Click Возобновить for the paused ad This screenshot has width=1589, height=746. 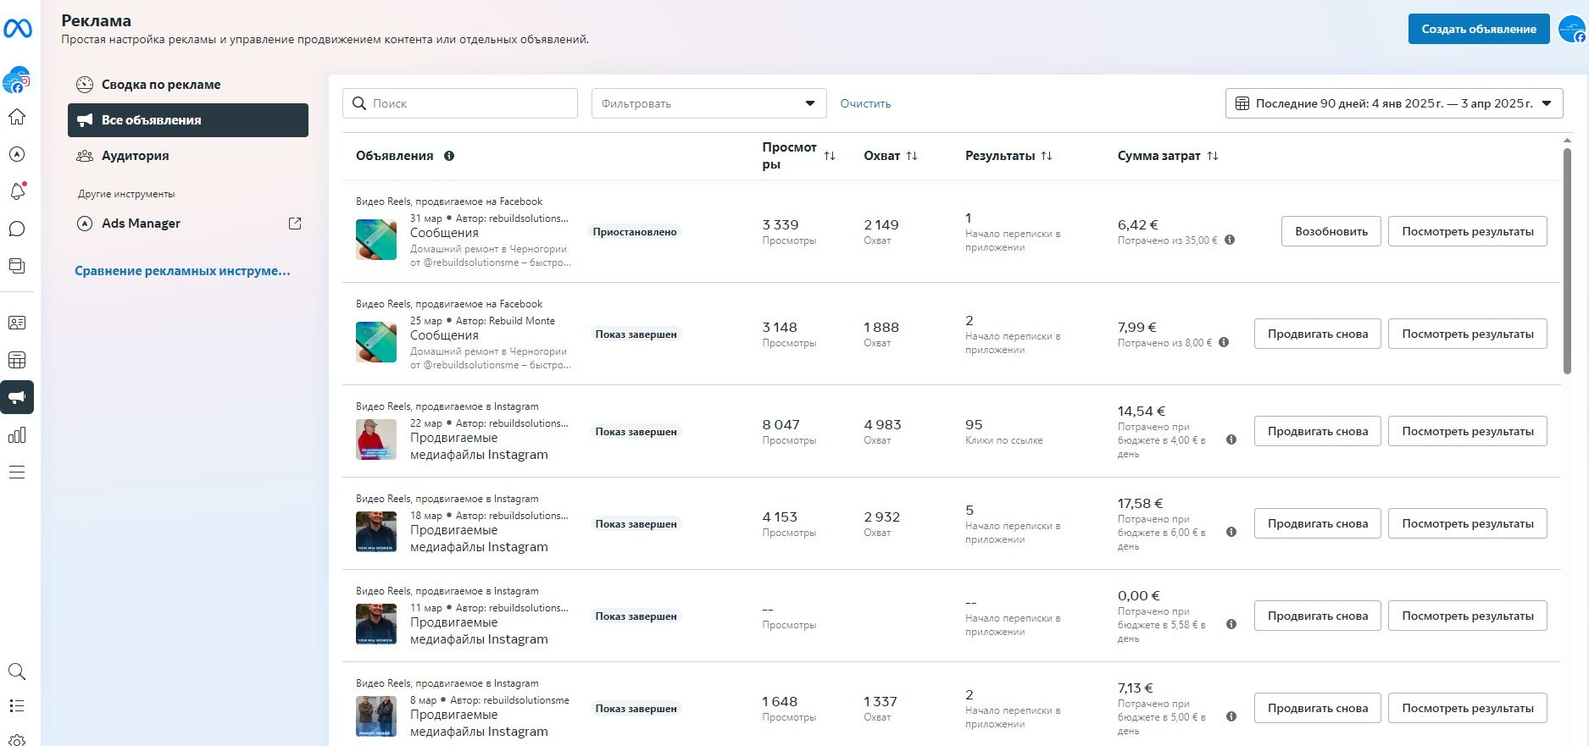[x=1331, y=231]
